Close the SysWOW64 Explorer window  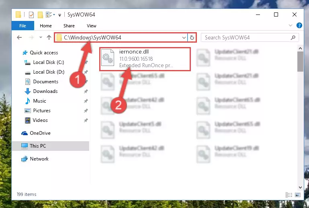coord(295,14)
